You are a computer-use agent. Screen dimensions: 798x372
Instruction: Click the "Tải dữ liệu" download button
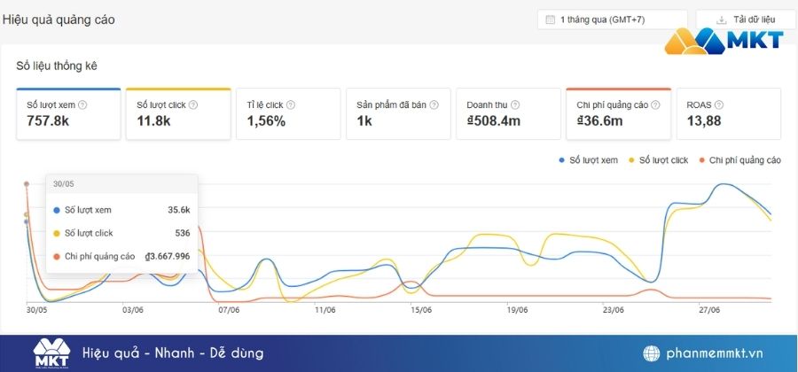pyautogui.click(x=746, y=19)
